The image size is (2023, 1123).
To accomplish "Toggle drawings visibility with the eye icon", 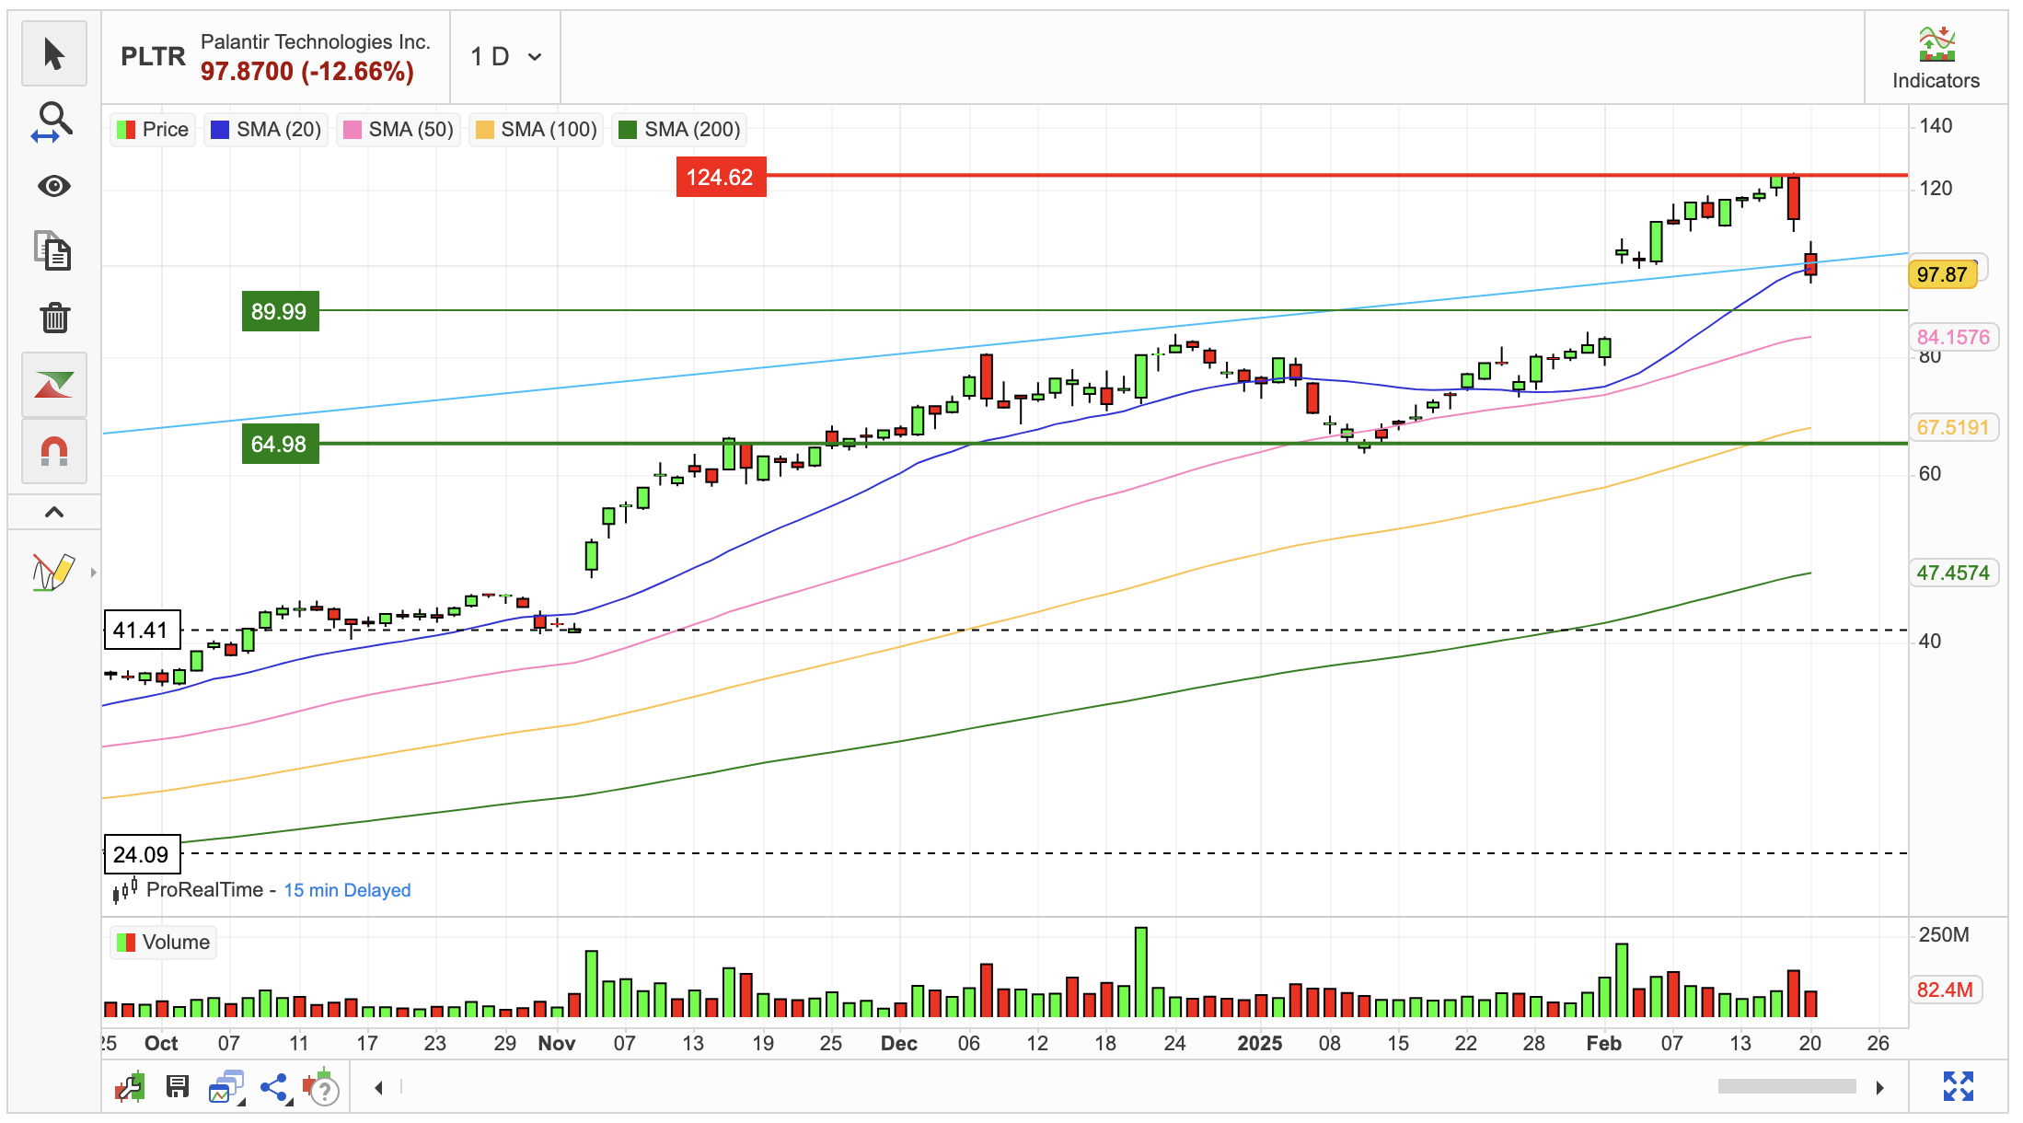I will [x=53, y=187].
